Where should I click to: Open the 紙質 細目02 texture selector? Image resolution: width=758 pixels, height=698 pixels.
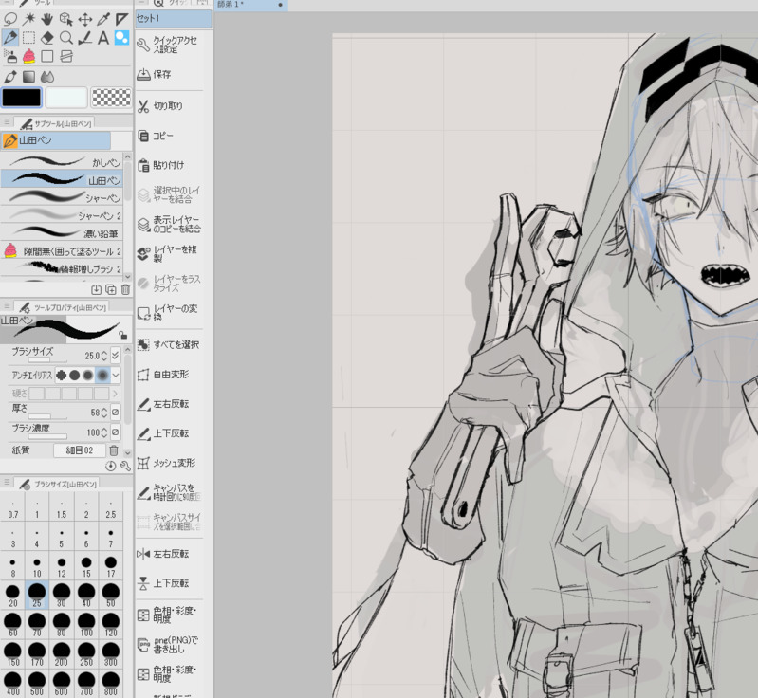pyautogui.click(x=80, y=450)
